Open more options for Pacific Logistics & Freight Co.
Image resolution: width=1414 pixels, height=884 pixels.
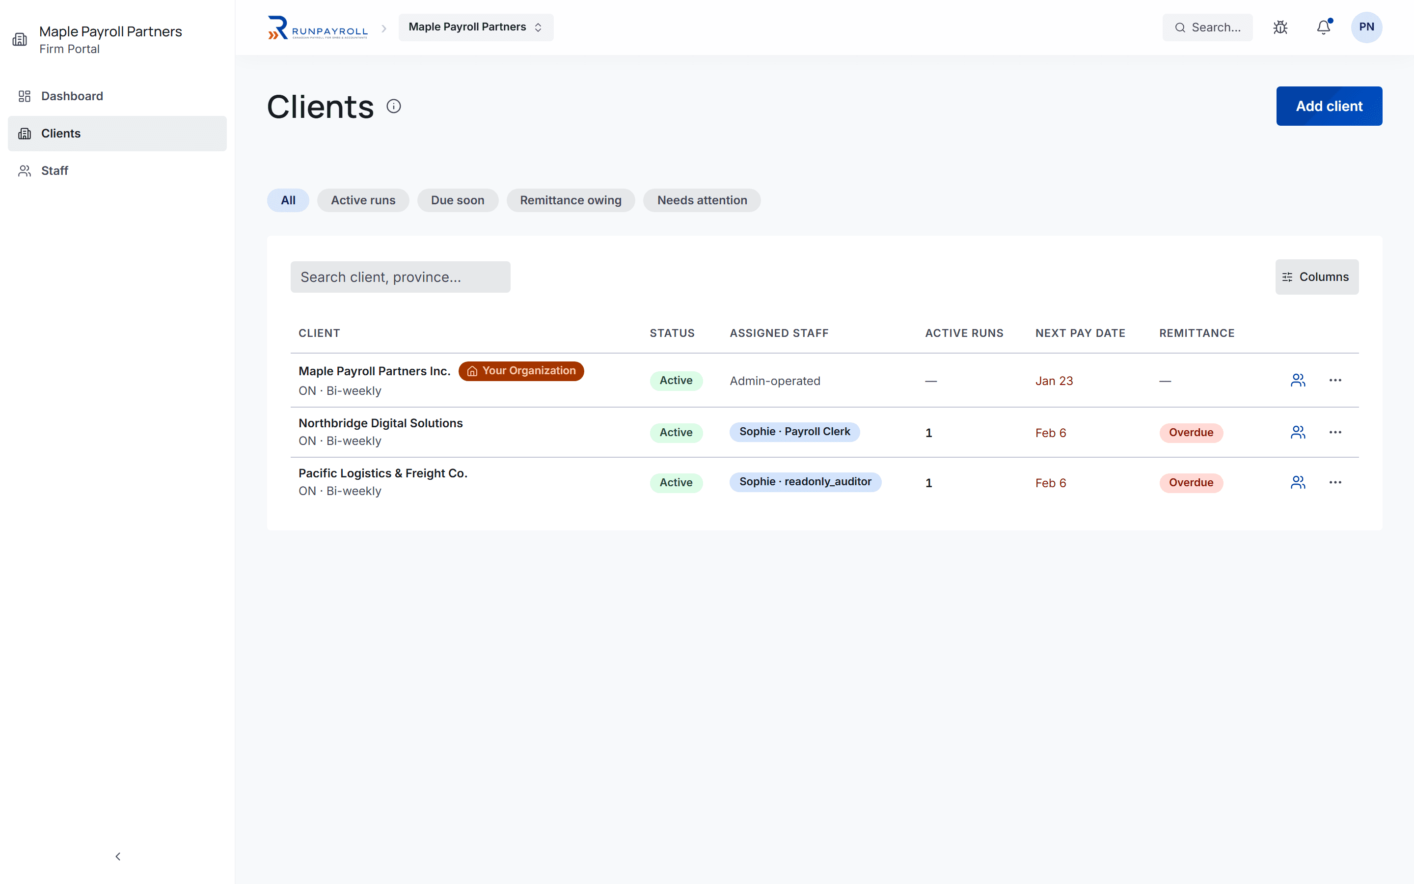coord(1335,483)
